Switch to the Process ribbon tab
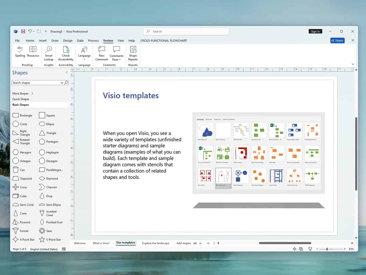This screenshot has height=275, width=366. click(x=93, y=40)
